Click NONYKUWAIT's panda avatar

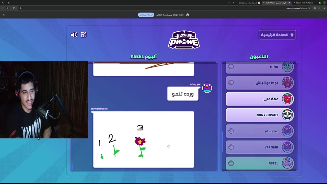(x=287, y=115)
